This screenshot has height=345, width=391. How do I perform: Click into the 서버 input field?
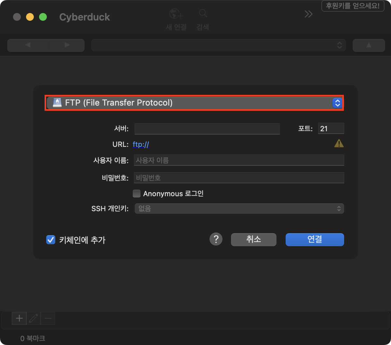coord(207,129)
